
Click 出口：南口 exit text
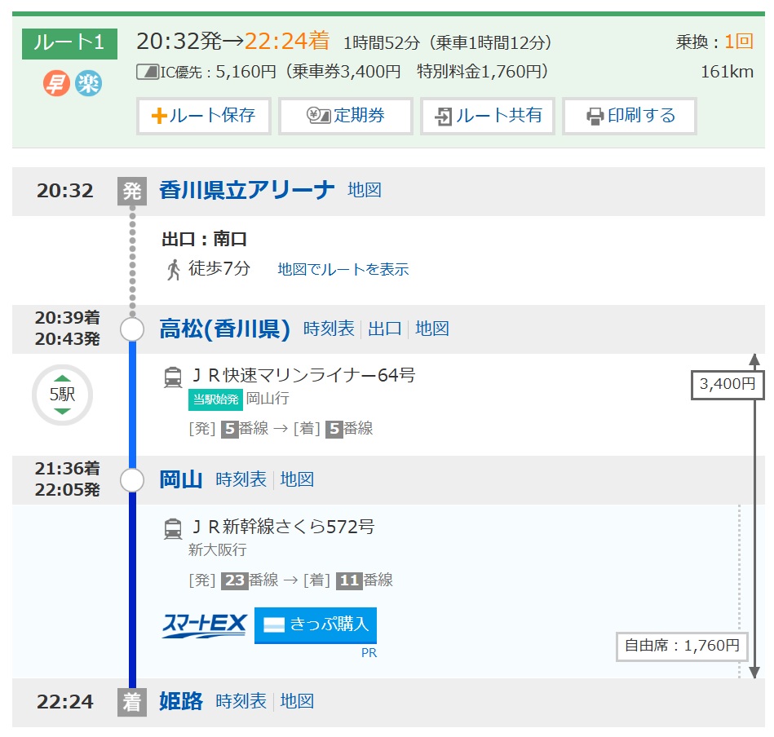(205, 239)
